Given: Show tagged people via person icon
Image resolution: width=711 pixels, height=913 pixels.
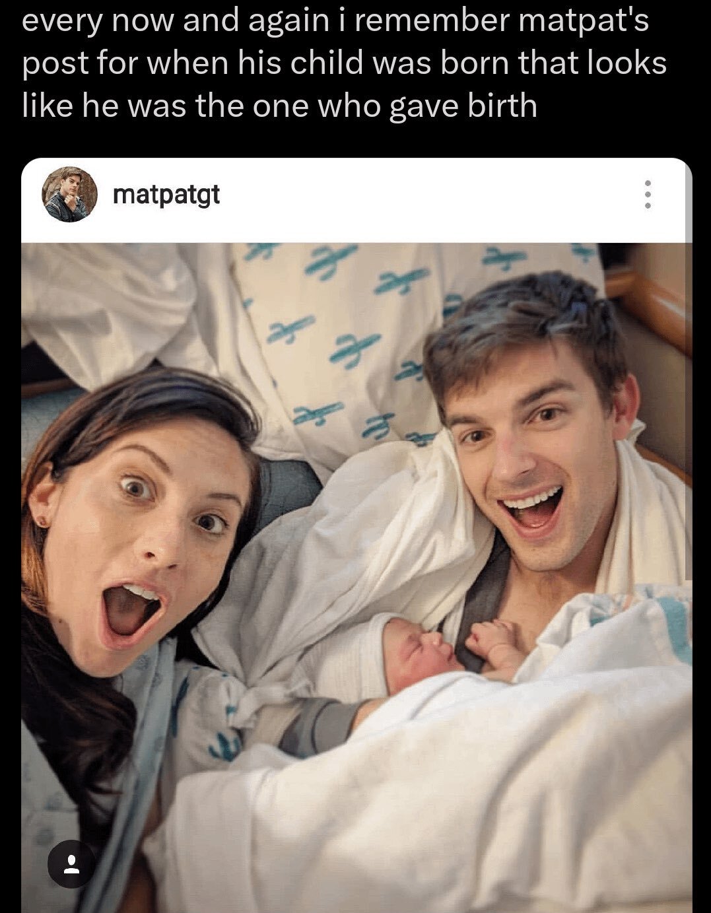Looking at the screenshot, I should pyautogui.click(x=71, y=863).
